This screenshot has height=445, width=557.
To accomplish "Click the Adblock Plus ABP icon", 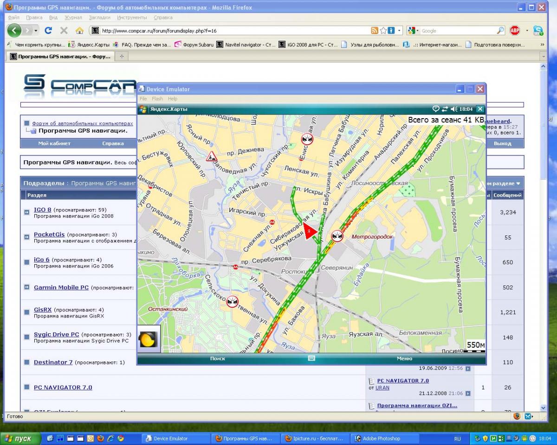I will (x=515, y=31).
